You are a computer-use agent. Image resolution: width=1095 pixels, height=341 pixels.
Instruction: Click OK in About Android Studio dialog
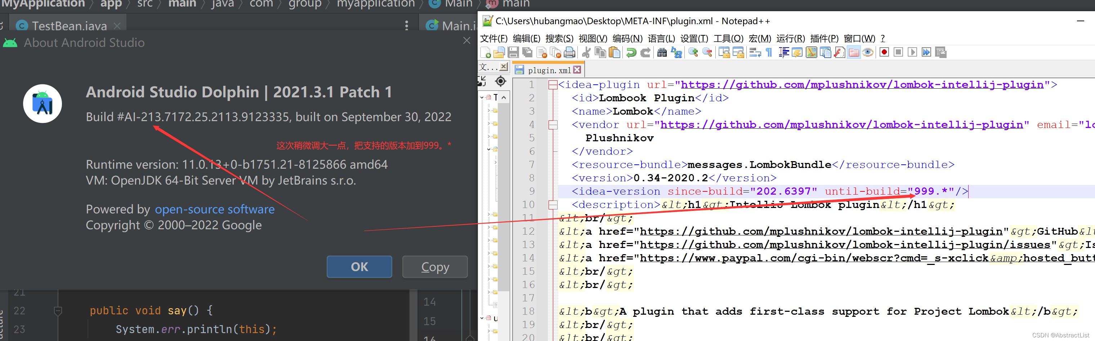[359, 267]
